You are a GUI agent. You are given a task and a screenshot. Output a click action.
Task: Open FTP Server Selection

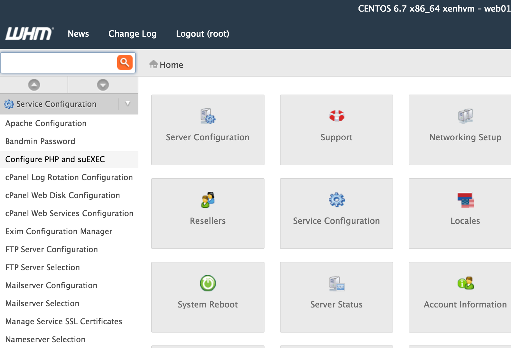42,267
